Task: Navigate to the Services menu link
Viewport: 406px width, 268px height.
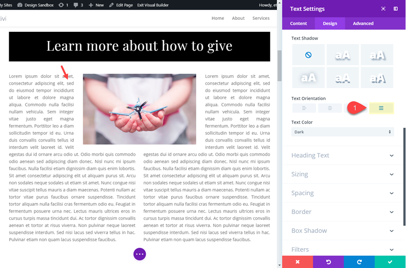Action: pyautogui.click(x=261, y=18)
